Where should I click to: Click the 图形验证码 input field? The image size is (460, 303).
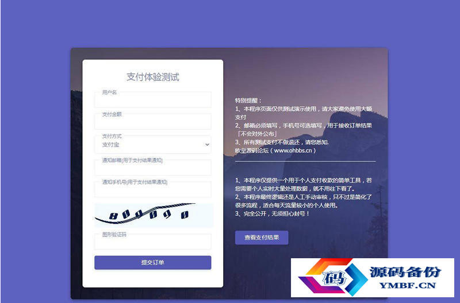pyautogui.click(x=152, y=242)
